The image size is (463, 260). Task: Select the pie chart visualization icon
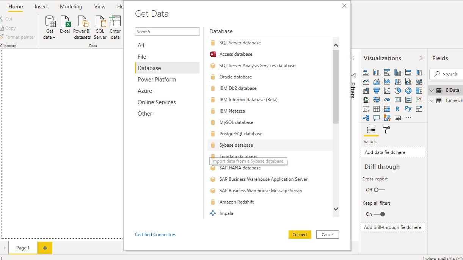[398, 91]
